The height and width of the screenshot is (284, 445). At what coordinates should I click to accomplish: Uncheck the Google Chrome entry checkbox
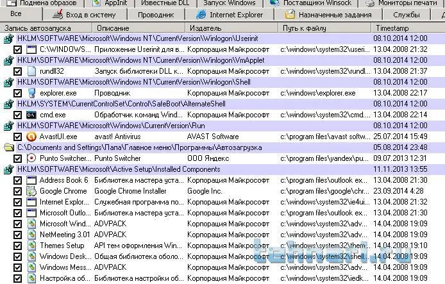coord(17,192)
